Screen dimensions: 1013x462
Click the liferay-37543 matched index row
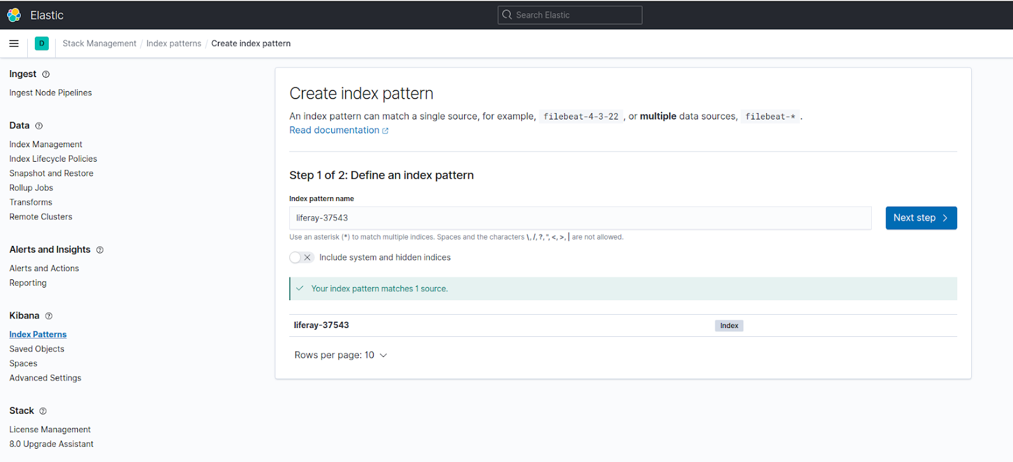[623, 325]
